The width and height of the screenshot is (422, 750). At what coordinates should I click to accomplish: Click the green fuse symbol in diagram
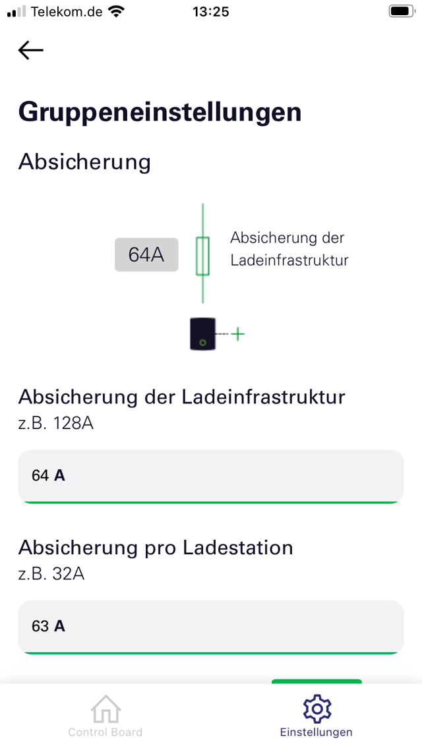(202, 256)
